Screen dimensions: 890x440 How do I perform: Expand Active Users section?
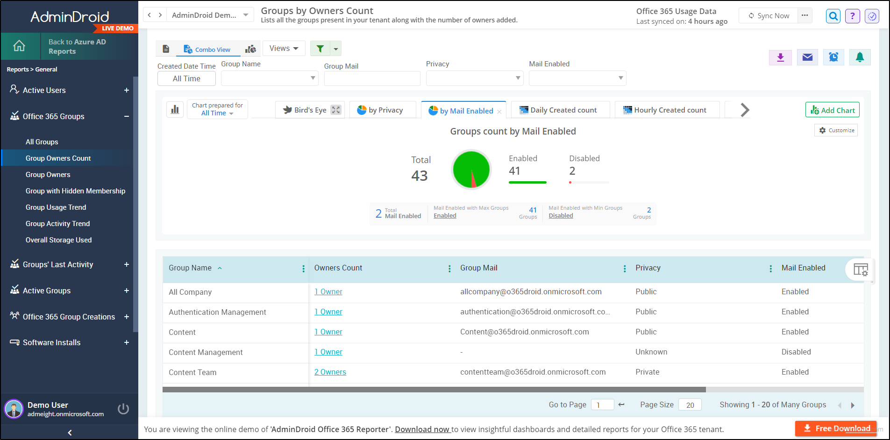coord(127,90)
